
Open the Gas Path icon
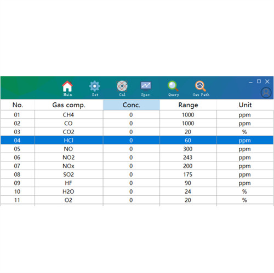[x=200, y=86]
